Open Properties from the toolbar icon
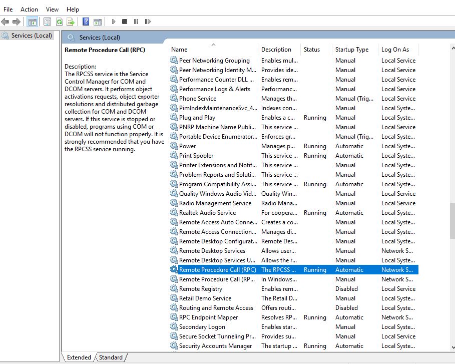 point(47,22)
